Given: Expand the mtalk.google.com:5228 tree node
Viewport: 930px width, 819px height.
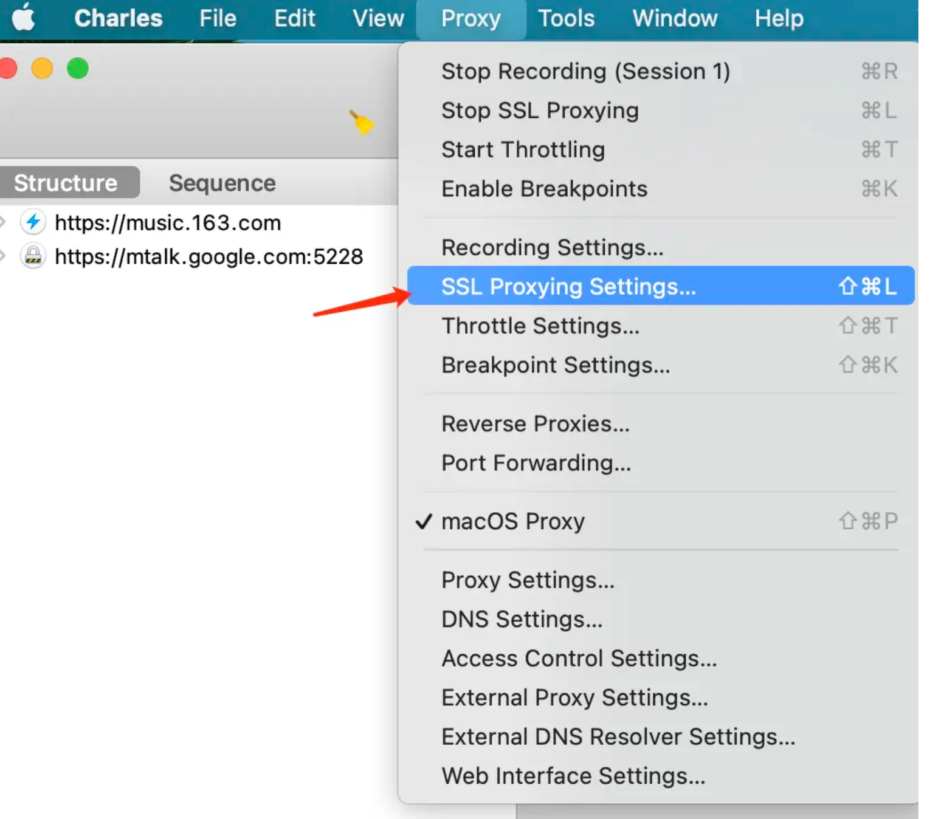Looking at the screenshot, I should pyautogui.click(x=2, y=256).
